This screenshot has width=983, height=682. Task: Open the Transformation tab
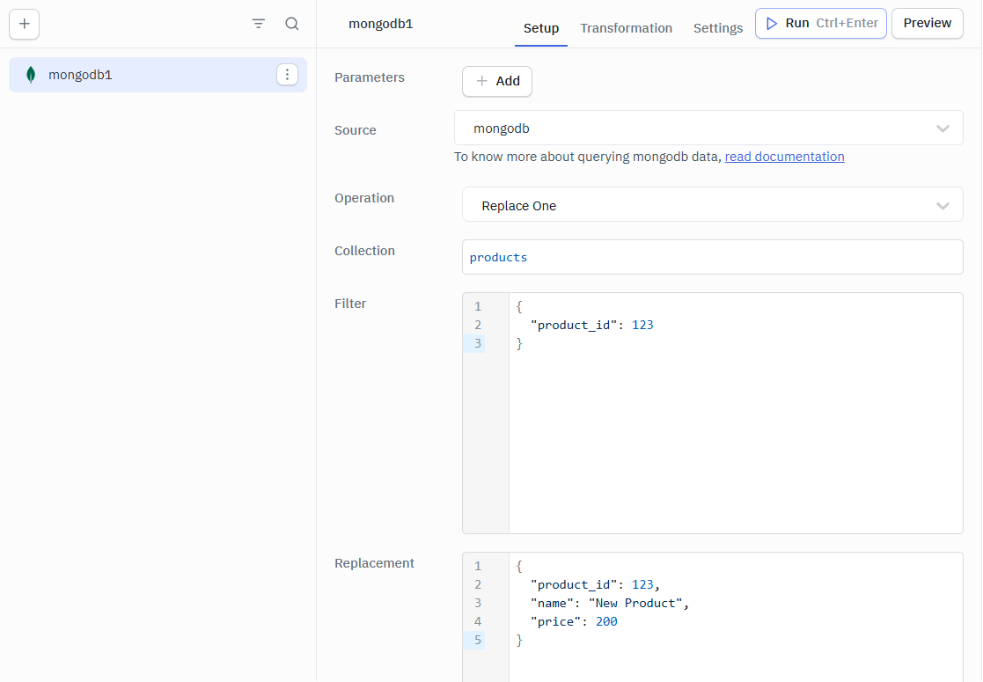click(x=626, y=28)
